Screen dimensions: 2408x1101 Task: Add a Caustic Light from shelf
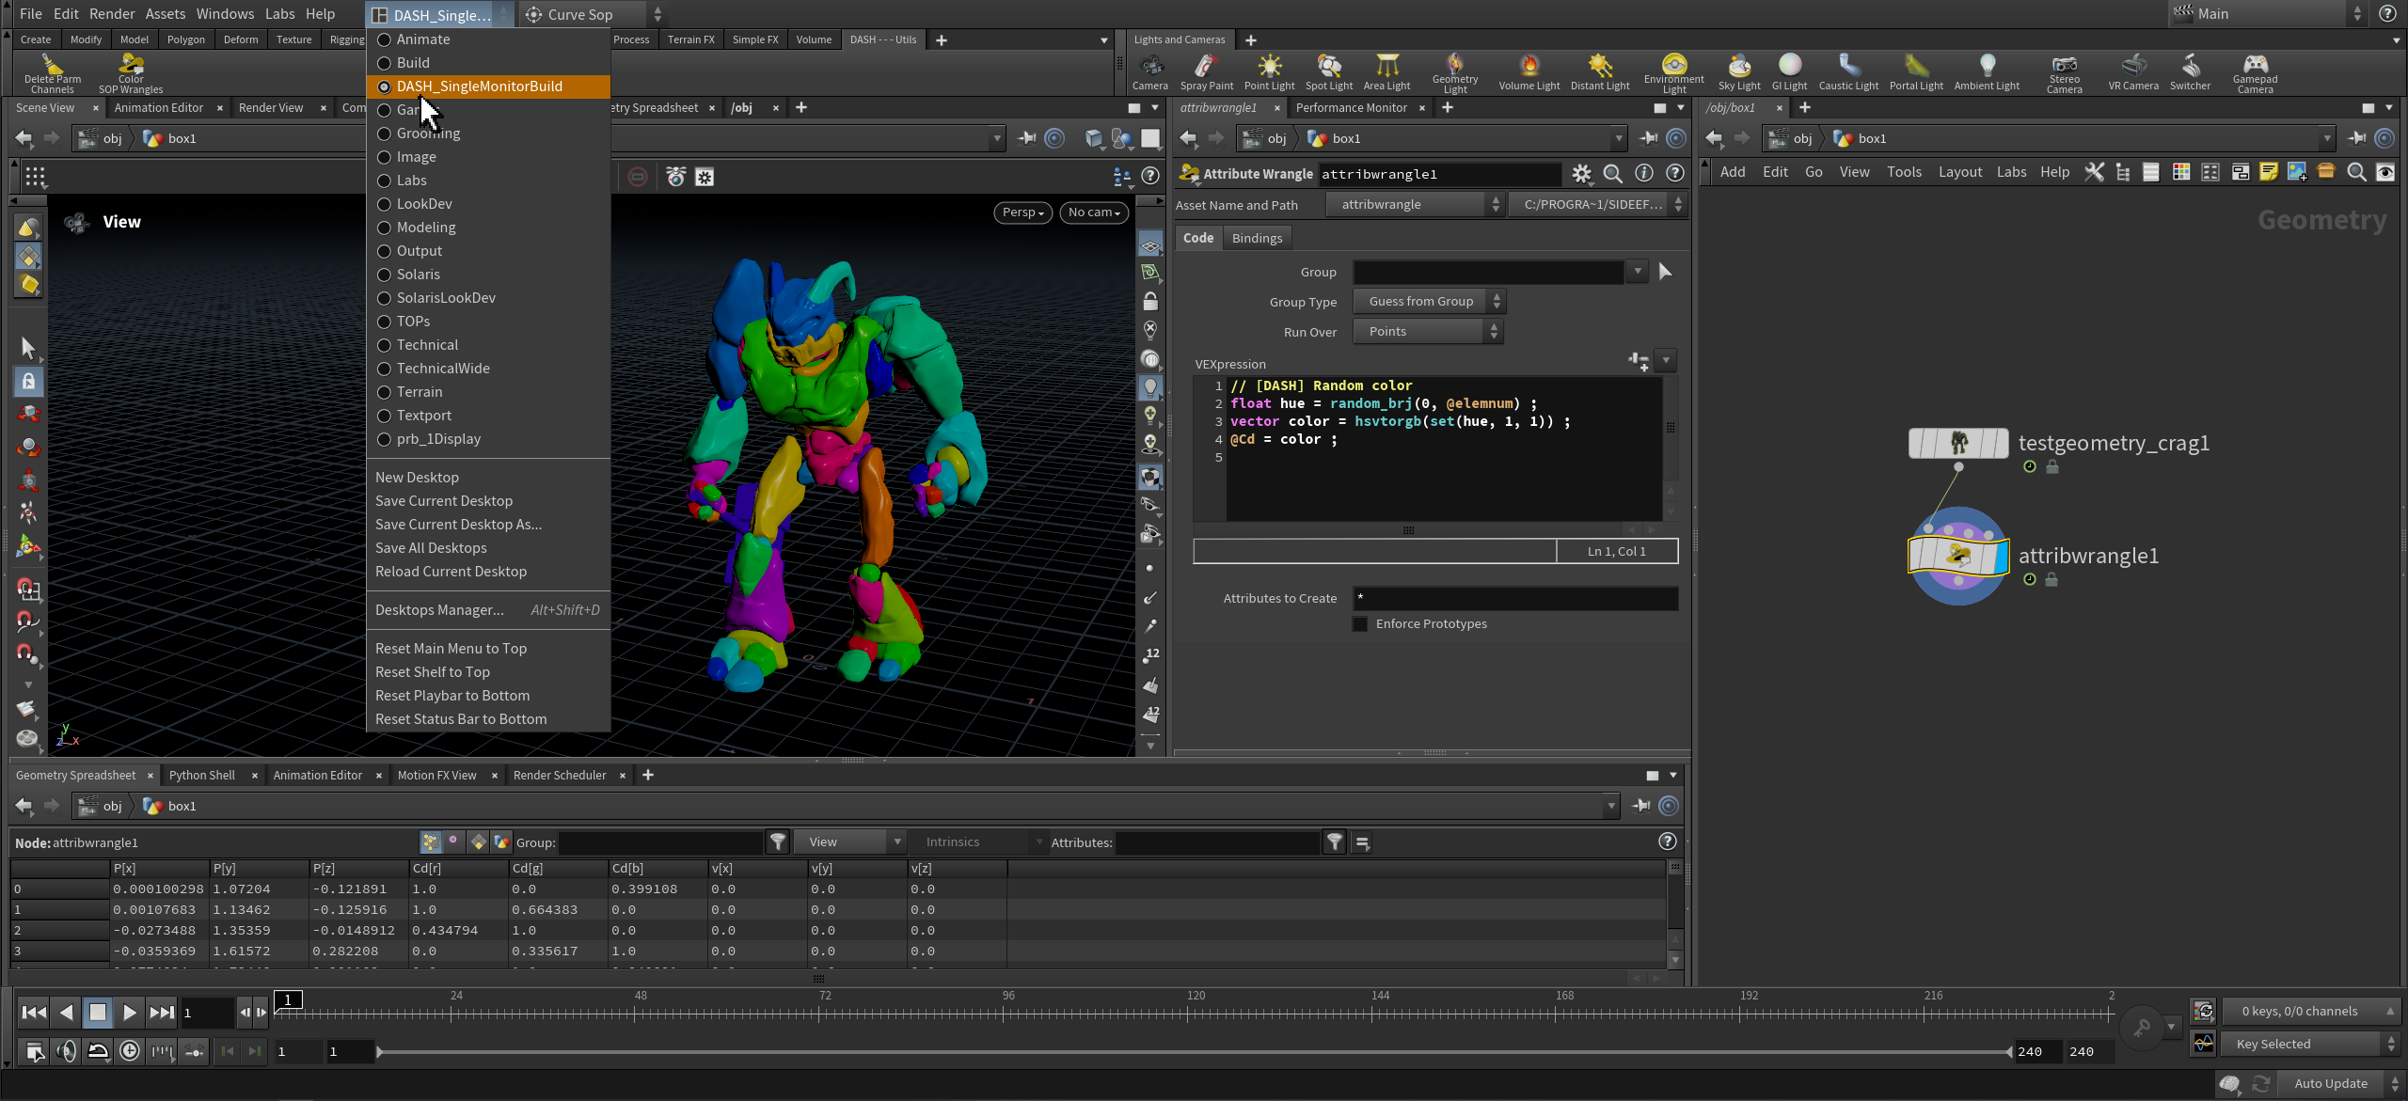1847,71
